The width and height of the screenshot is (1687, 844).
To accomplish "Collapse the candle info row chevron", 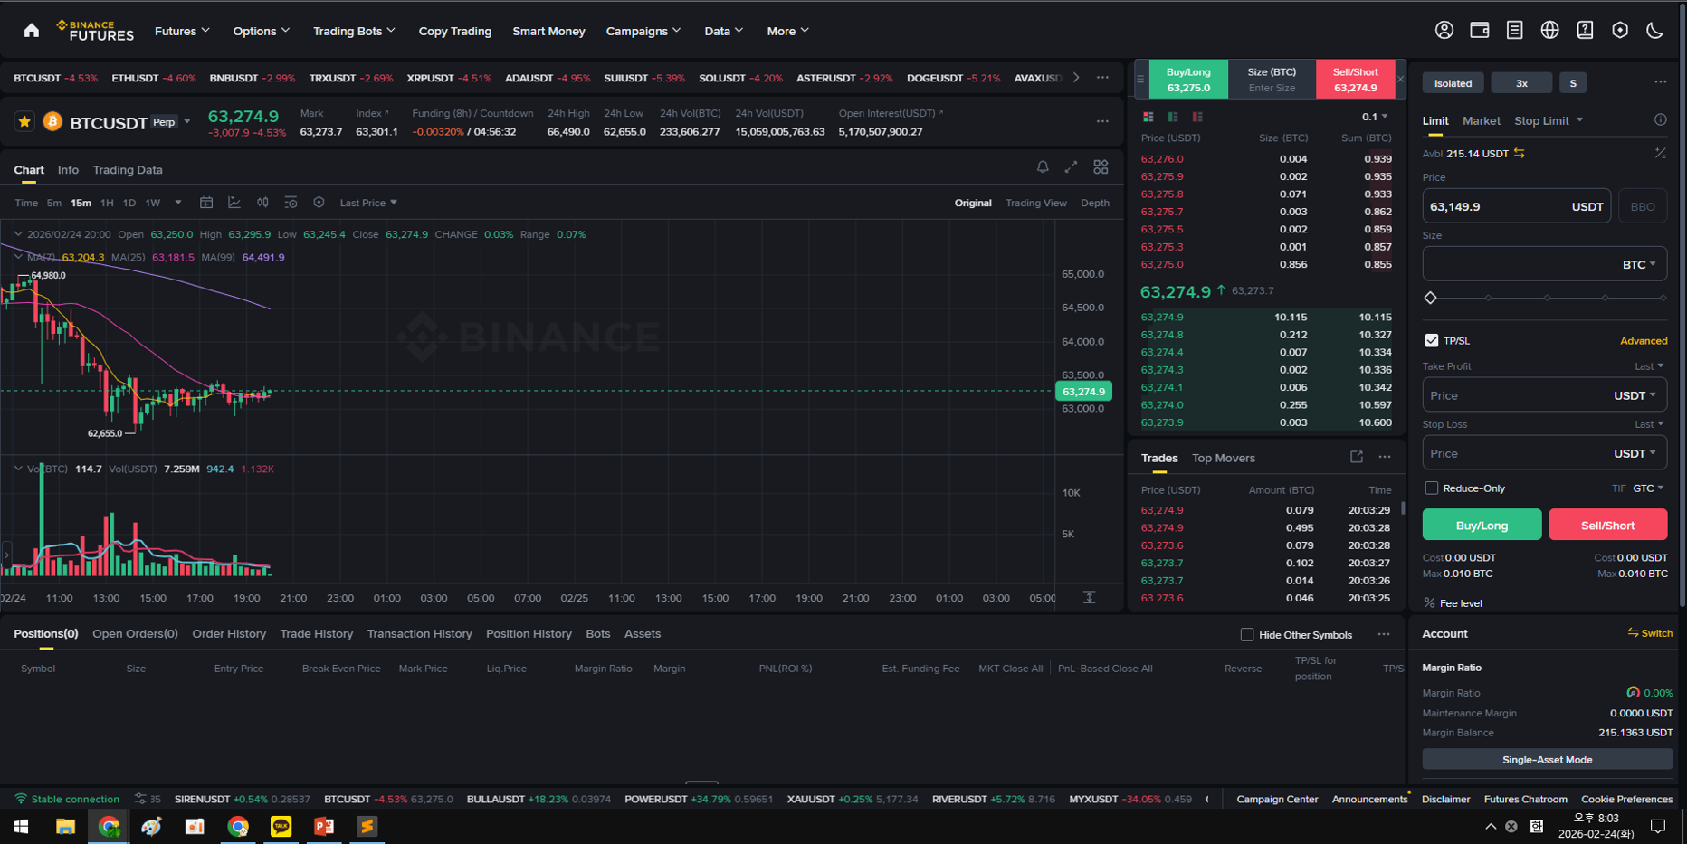I will tap(18, 234).
